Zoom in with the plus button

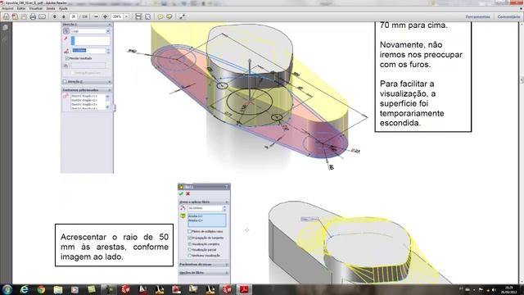(x=105, y=16)
